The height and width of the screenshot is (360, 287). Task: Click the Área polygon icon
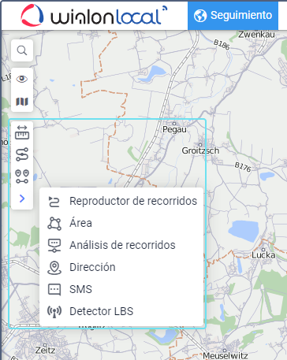pyautogui.click(x=54, y=224)
